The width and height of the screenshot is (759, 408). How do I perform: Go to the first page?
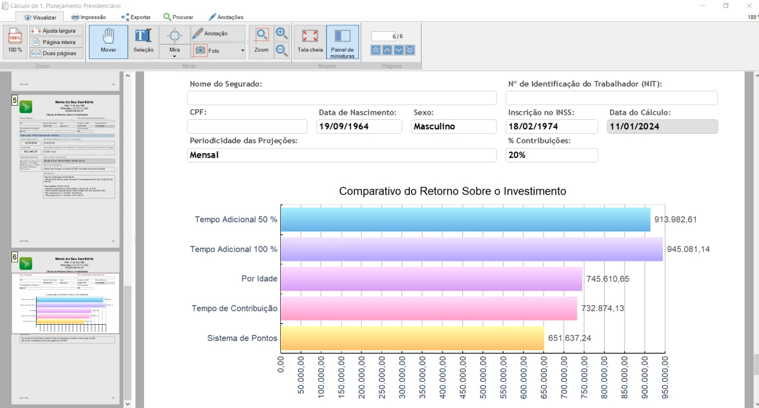coord(375,50)
